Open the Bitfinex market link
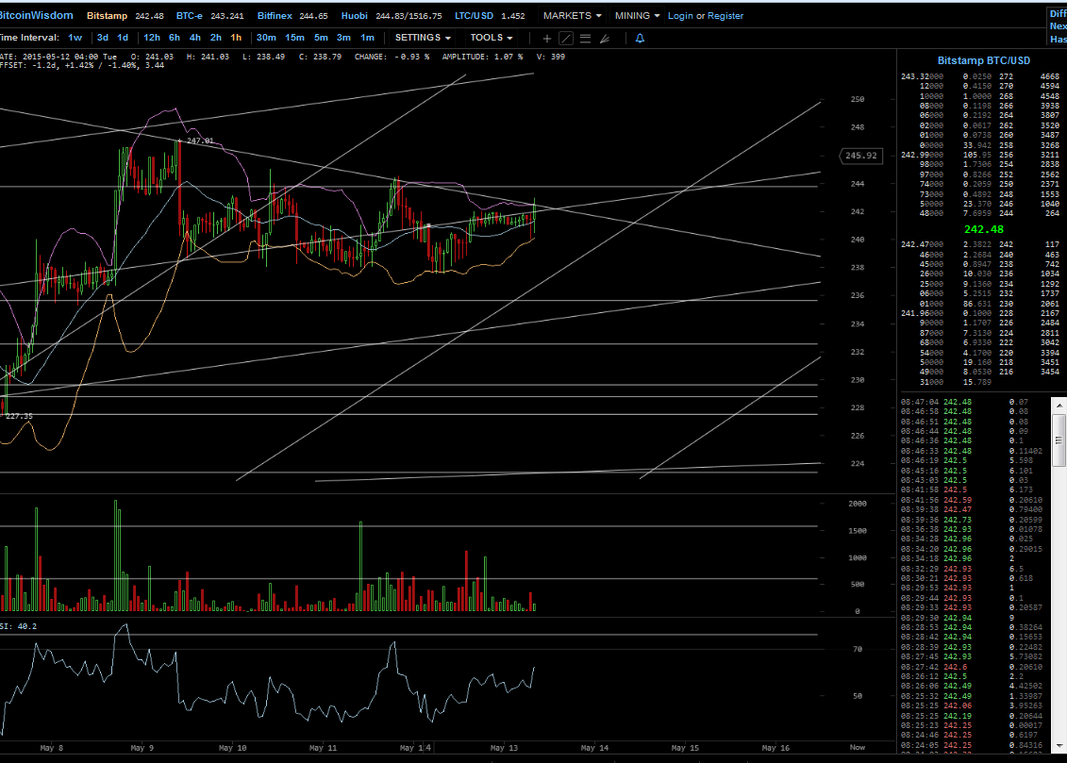Screen dimensions: 1067x763 [275, 16]
